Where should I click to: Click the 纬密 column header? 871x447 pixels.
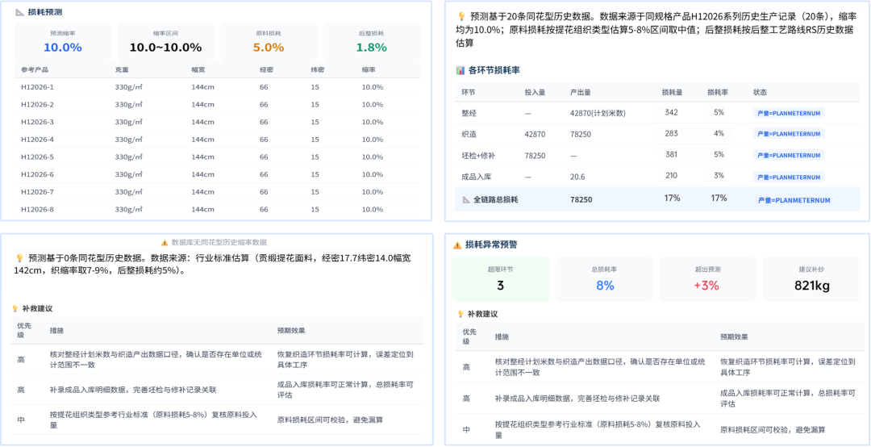coord(317,69)
